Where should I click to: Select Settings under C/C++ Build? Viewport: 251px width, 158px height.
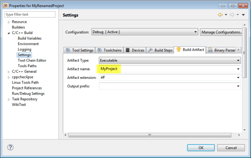pyautogui.click(x=24, y=55)
